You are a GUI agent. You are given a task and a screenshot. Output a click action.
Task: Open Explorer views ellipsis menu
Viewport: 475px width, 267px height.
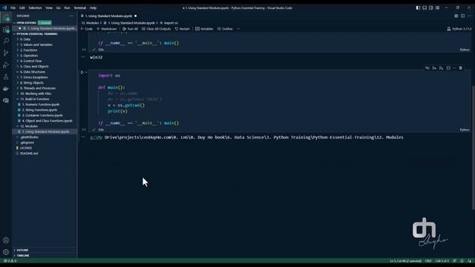coord(71,16)
